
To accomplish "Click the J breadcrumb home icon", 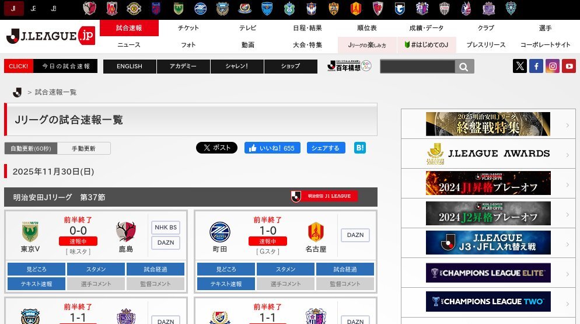I will tap(17, 92).
